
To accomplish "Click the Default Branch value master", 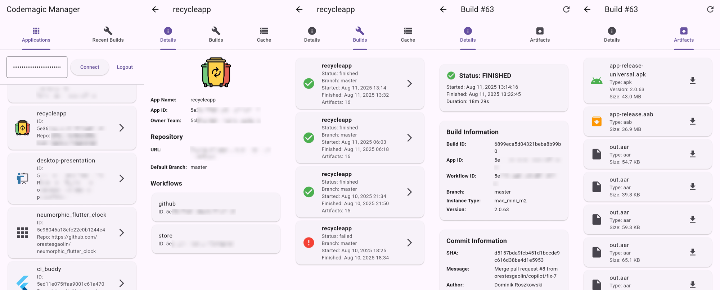I will 199,167.
